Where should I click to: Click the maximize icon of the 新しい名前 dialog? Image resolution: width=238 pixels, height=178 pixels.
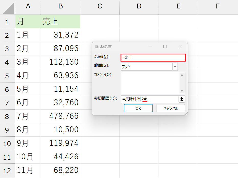(x=165, y=46)
